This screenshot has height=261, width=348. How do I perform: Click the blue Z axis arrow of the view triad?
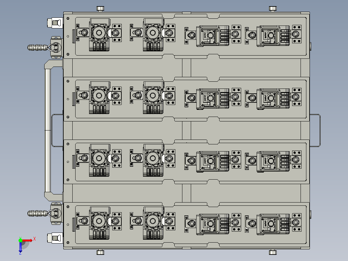(x=20, y=247)
